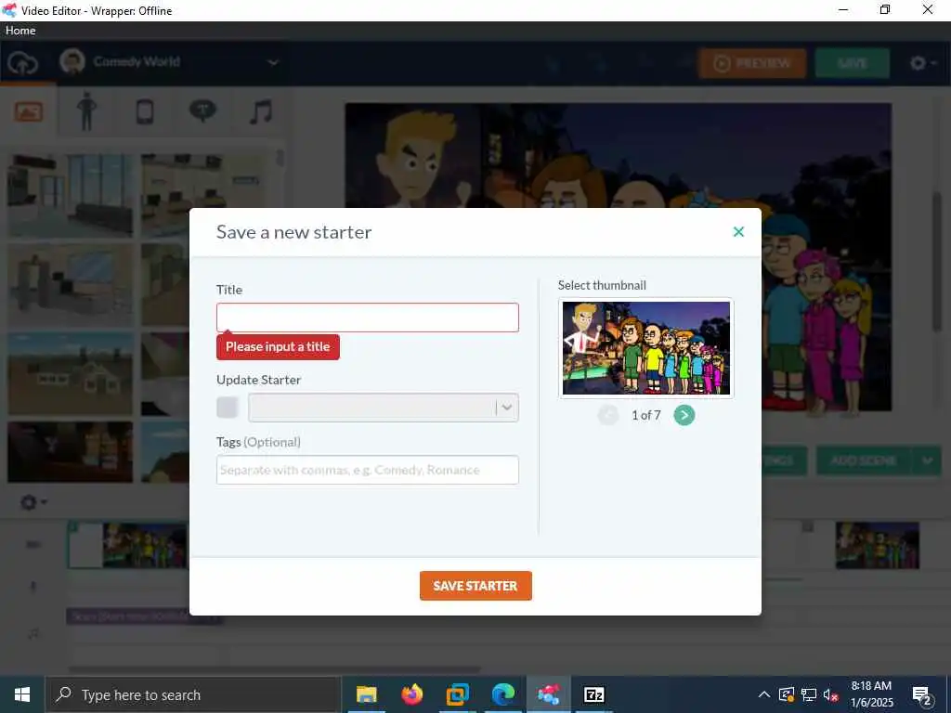Open the notification center icon
Screen dimensions: 951x713
[922, 694]
